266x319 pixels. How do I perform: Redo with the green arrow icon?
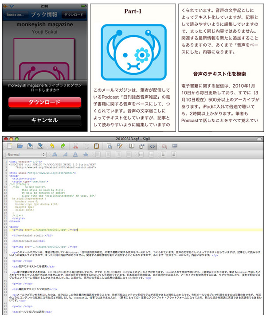(63, 146)
